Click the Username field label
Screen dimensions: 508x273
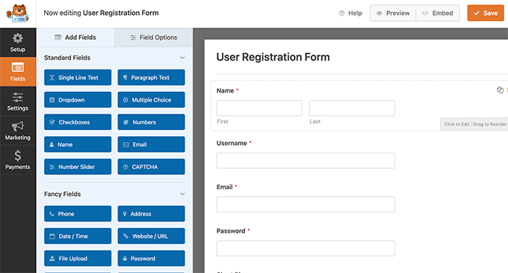232,144
